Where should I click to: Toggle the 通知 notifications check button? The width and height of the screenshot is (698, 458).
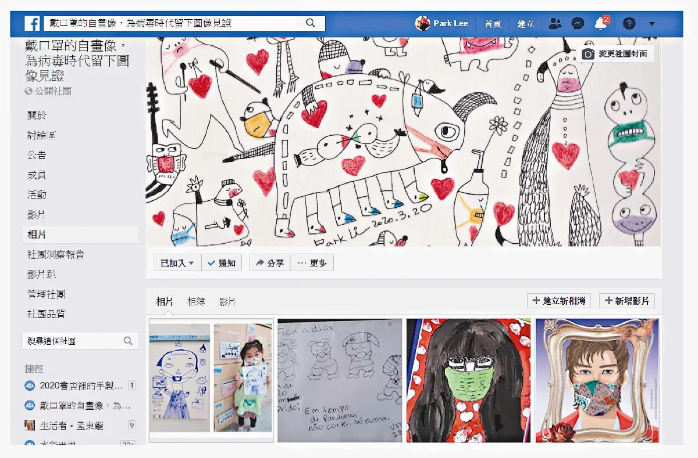[x=222, y=263]
